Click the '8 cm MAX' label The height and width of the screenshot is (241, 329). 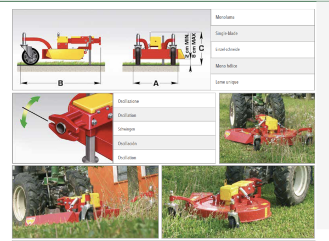[x=194, y=45]
